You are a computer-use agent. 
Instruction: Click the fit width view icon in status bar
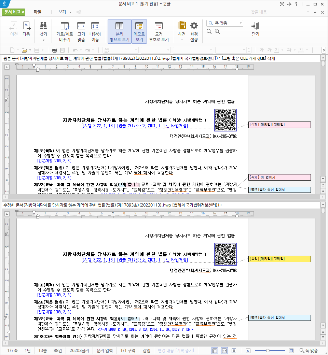tap(224, 351)
